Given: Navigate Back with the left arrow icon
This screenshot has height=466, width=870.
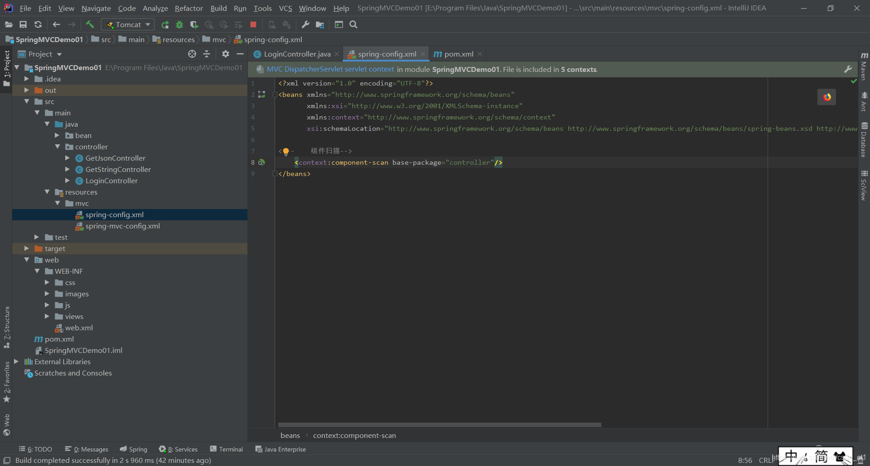Looking at the screenshot, I should tap(56, 24).
